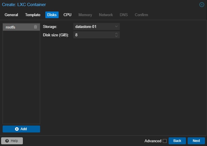This screenshot has width=207, height=146.
Task: Proceed with the Next button
Action: click(x=196, y=141)
